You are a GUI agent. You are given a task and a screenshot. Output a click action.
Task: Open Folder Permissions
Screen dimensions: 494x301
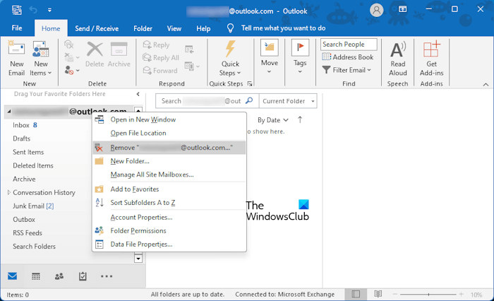tap(169, 230)
